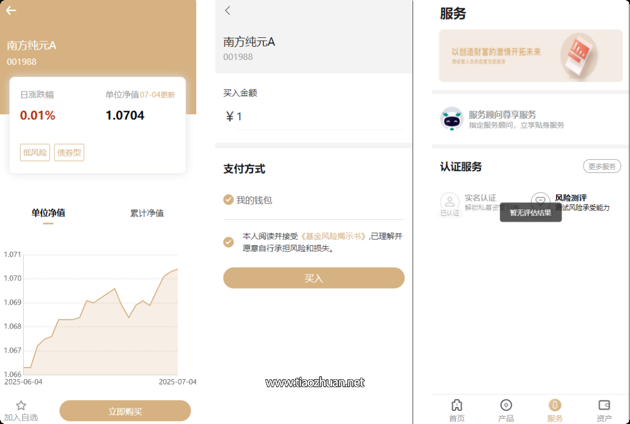Tap the 暂无评估结果 toast message
This screenshot has height=424, width=630.
pyautogui.click(x=530, y=213)
